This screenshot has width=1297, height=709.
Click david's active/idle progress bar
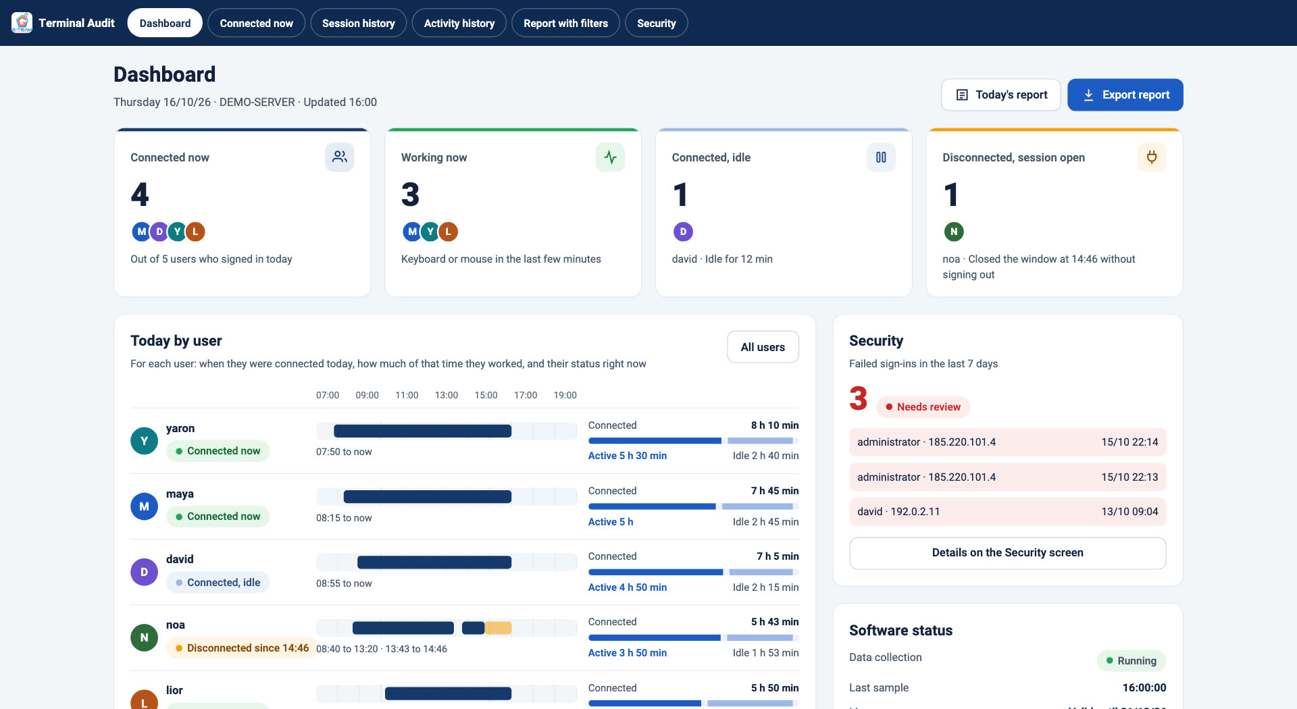(693, 572)
